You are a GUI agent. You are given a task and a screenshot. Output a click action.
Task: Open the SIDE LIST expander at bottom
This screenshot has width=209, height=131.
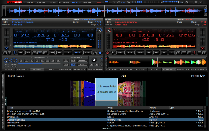click(106, 129)
